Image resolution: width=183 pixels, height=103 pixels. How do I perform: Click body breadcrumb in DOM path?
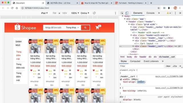tap(129, 57)
